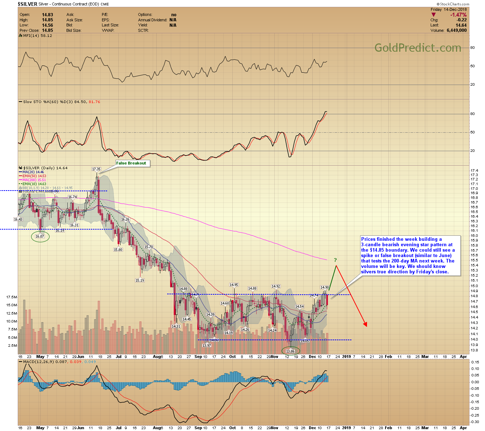Click the 'Prev Close:' label
Viewport: 485px width, 431px height.
pos(30,31)
